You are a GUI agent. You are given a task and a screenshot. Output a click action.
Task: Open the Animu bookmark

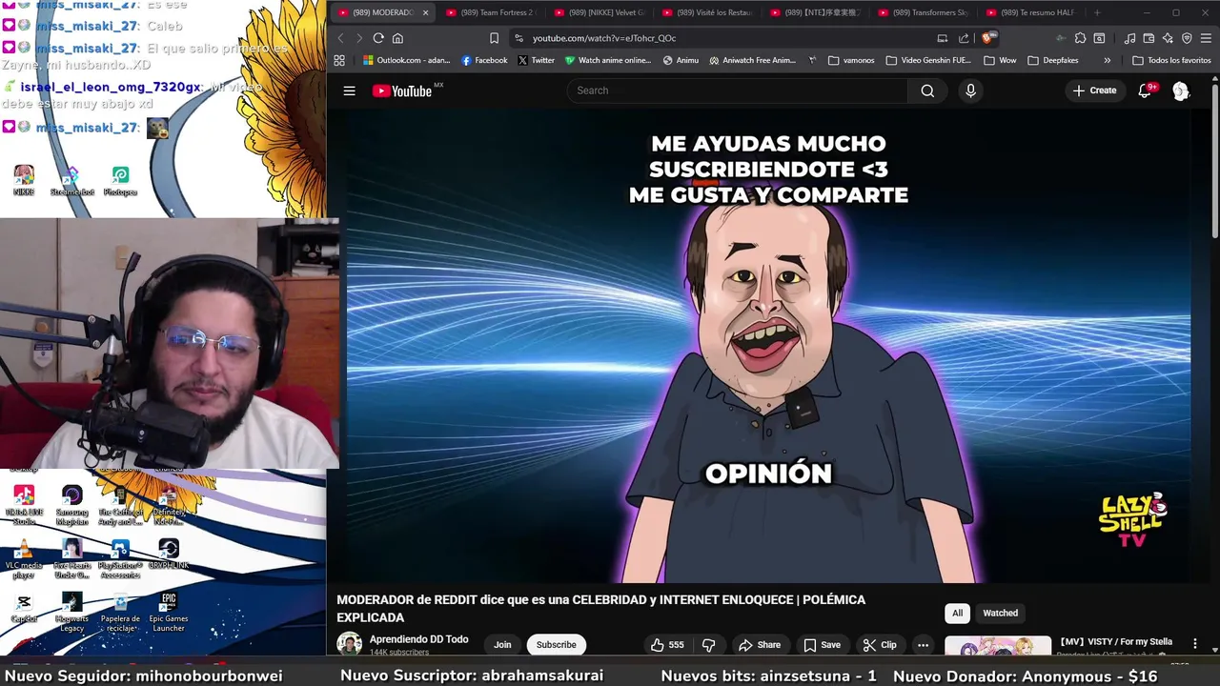coord(681,60)
